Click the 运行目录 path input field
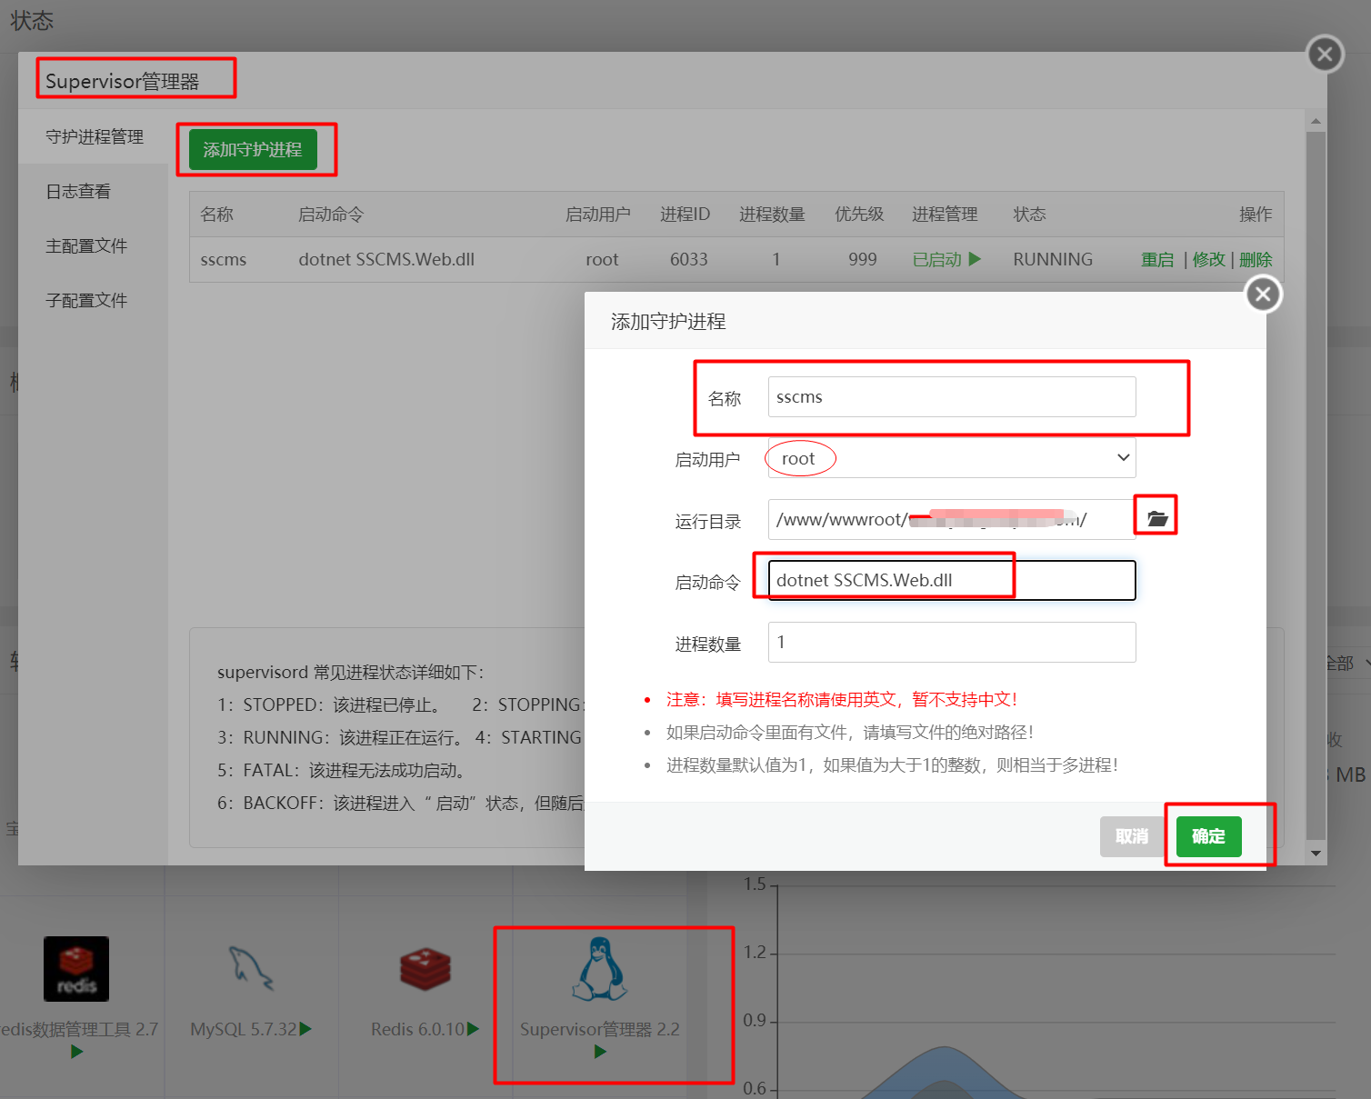This screenshot has width=1371, height=1099. click(x=952, y=519)
